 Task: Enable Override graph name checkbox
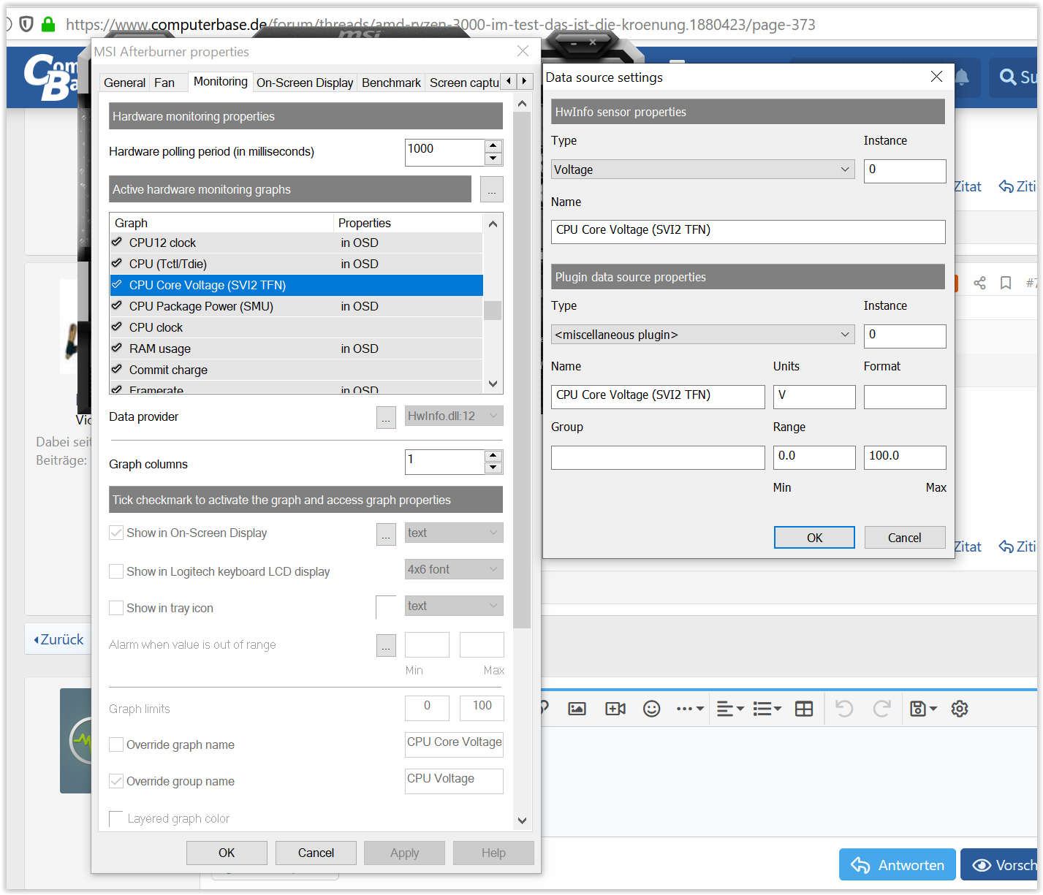pyautogui.click(x=115, y=744)
